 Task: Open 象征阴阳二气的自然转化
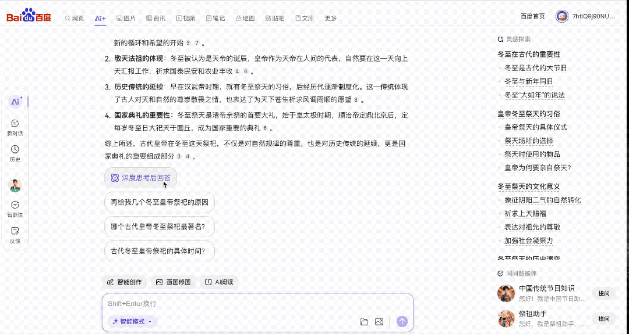coord(542,200)
